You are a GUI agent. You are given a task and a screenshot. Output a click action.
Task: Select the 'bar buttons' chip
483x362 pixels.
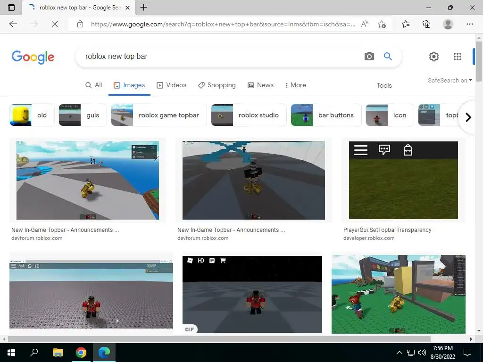click(326, 115)
